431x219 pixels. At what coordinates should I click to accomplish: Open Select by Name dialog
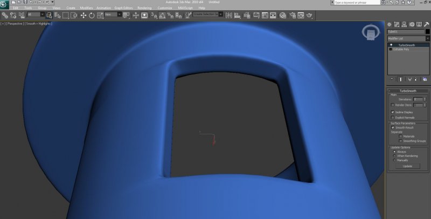coord(58,16)
